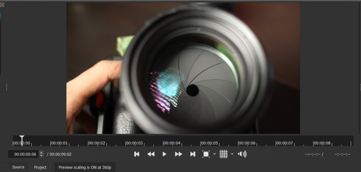Click the selection duration timecode placeholder
Screen dimensions: 361x172
click(x=342, y=154)
